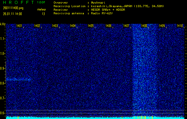The width and height of the screenshot is (187, 119).
Task: Click the cyan signal level bar at the bottom
Action: pyautogui.click(x=95, y=118)
